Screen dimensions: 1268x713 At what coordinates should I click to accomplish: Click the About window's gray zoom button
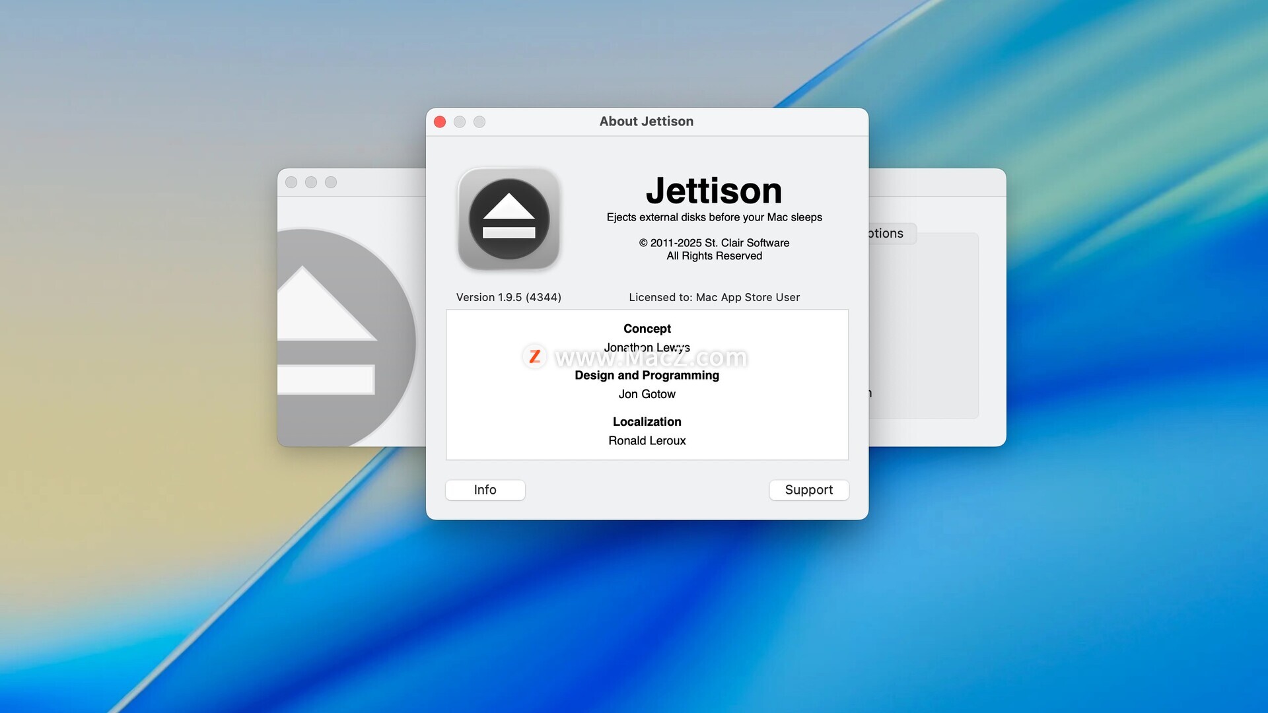coord(479,121)
